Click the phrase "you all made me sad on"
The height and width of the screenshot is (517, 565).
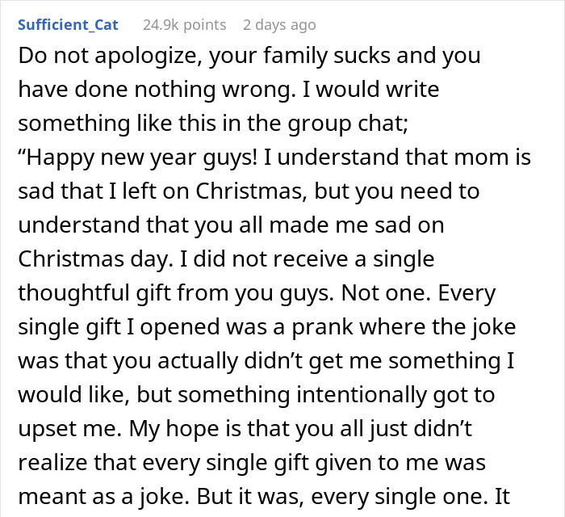point(313,225)
